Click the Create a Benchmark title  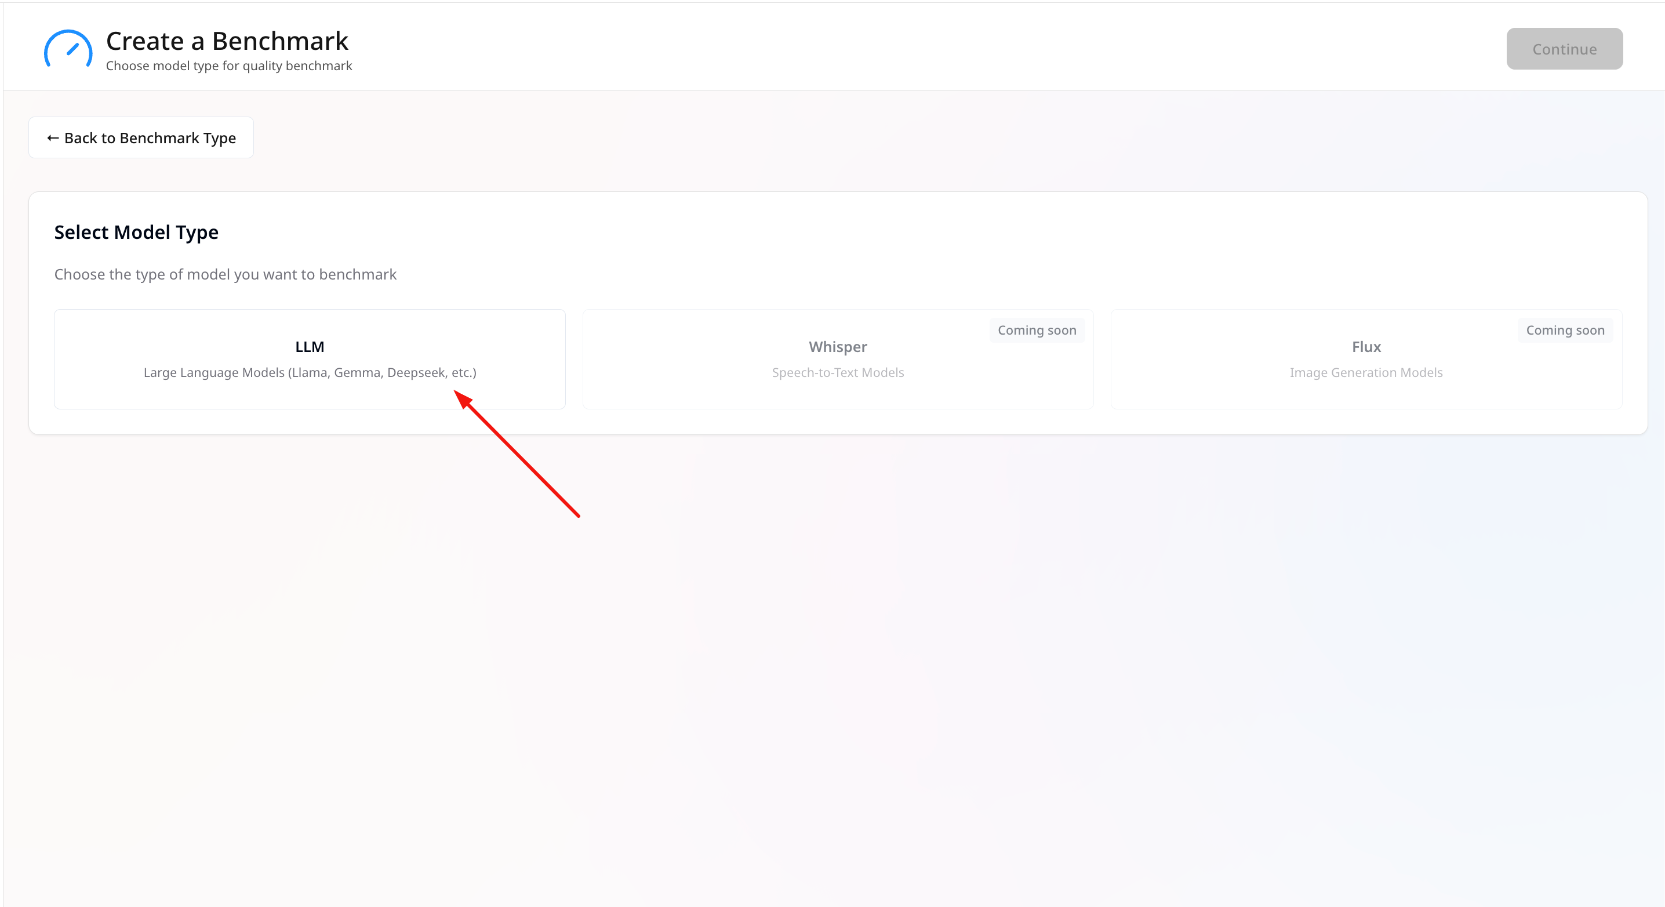click(x=227, y=41)
